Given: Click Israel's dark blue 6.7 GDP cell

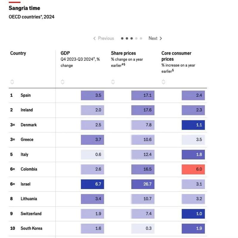Looking at the screenshot, I should tap(92, 184).
